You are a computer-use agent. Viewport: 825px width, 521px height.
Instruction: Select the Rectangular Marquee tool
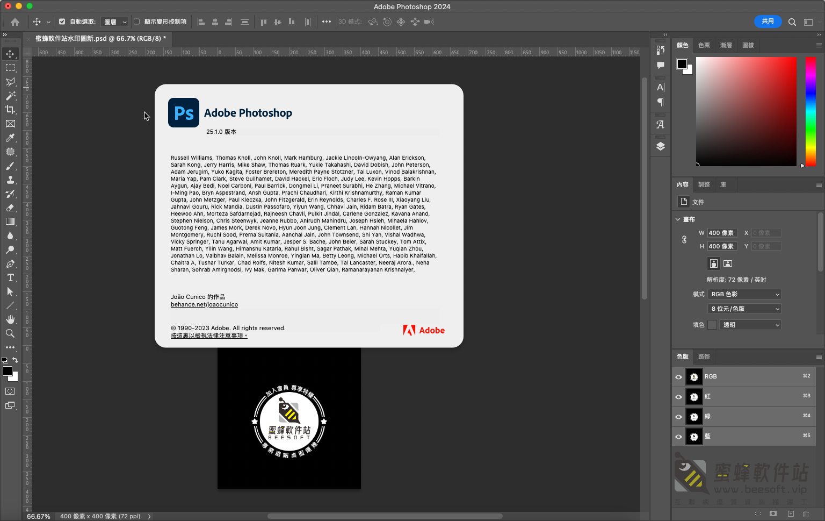point(10,68)
